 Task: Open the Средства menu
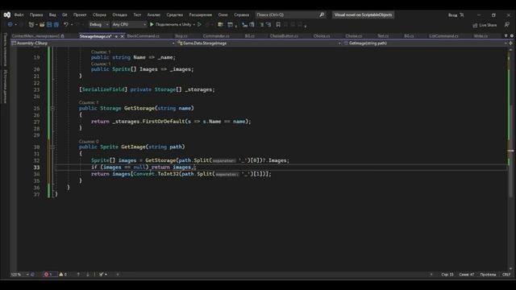tap(175, 14)
